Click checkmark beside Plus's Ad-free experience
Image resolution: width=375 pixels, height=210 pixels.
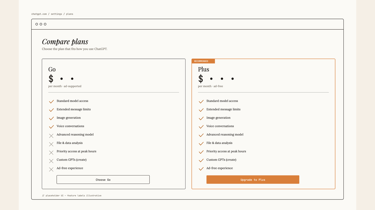tap(201, 169)
